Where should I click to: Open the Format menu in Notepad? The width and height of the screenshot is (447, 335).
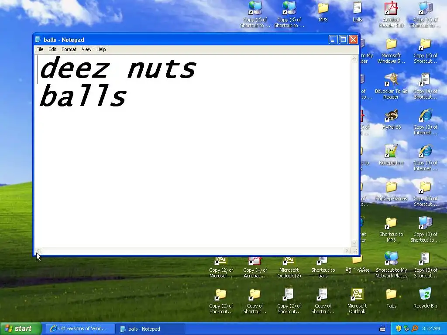click(69, 49)
